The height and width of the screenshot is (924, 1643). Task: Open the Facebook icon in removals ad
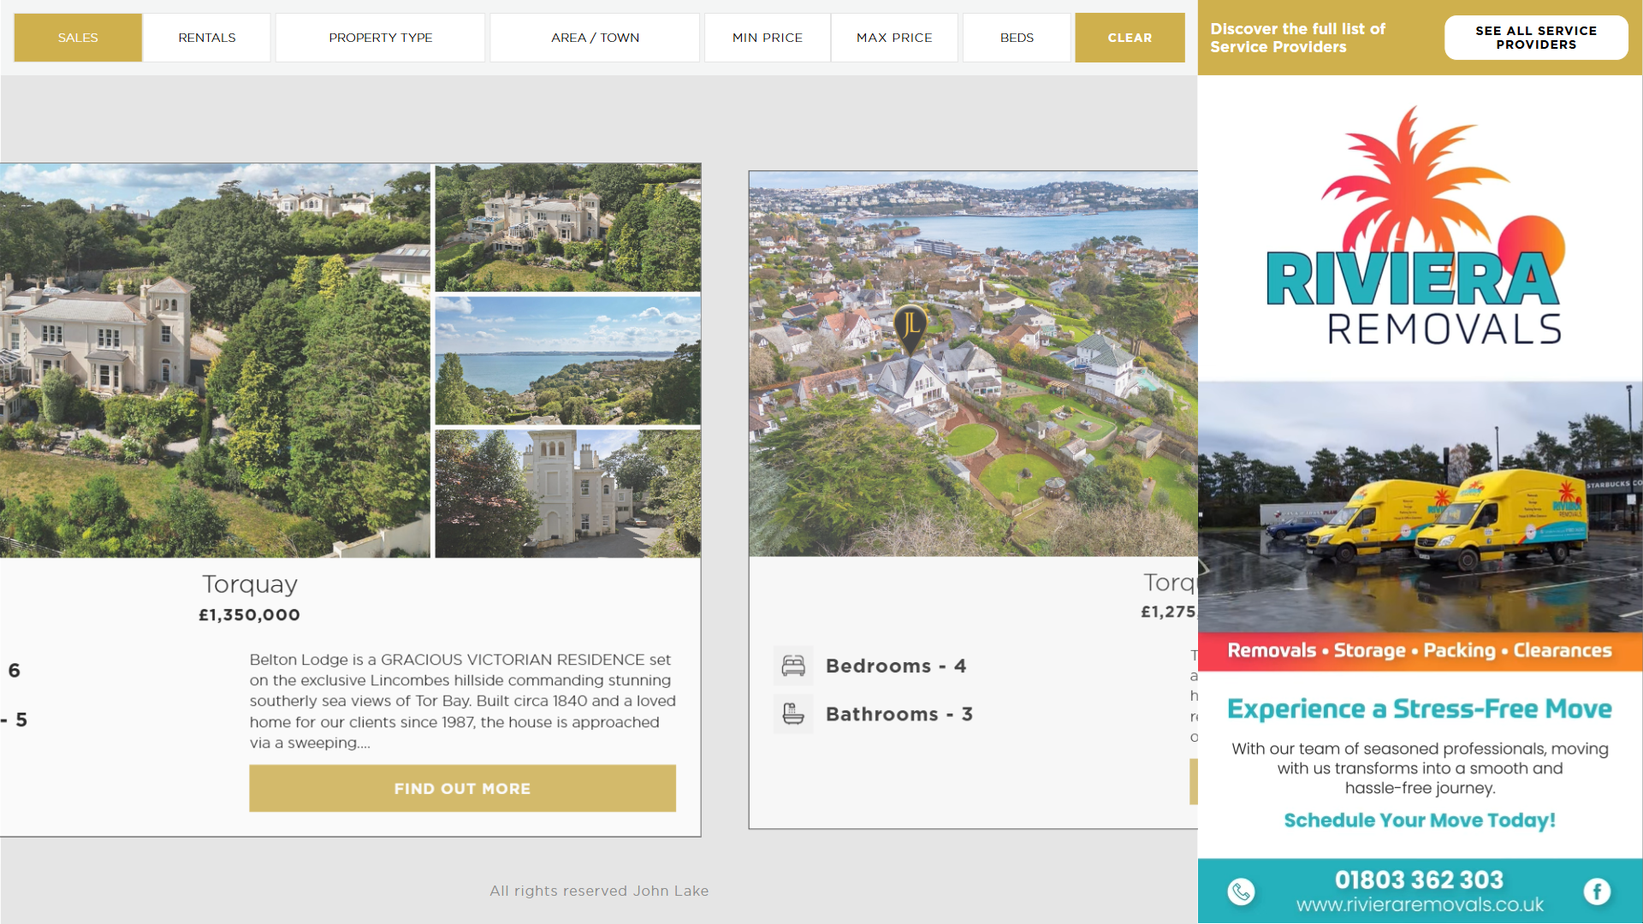click(x=1597, y=891)
